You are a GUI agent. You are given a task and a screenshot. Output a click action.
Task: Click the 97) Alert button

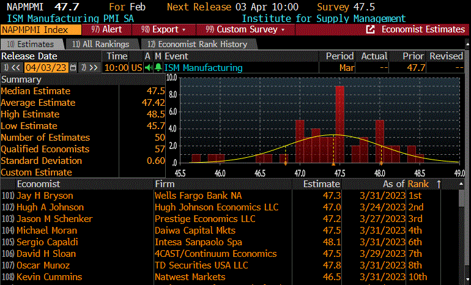[x=106, y=29]
